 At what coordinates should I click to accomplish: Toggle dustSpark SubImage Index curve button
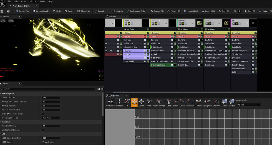175,65
